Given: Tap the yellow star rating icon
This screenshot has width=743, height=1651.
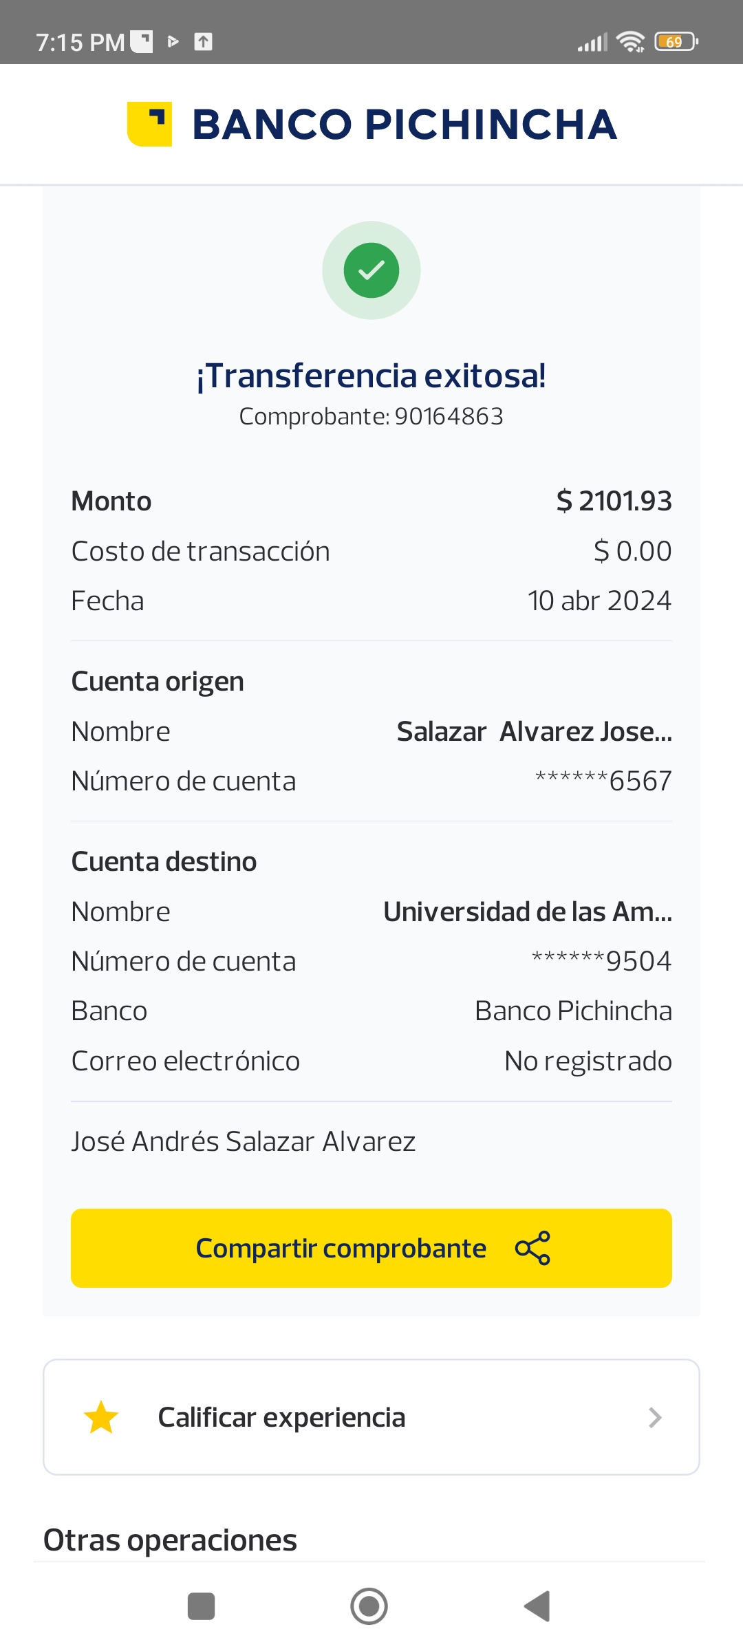Looking at the screenshot, I should pos(101,1417).
